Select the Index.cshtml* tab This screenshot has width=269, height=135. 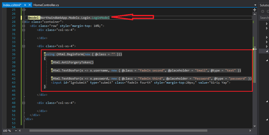12,5
